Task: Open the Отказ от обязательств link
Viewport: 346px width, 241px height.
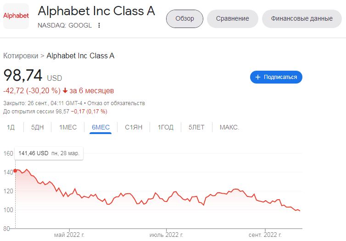Action: [x=116, y=103]
